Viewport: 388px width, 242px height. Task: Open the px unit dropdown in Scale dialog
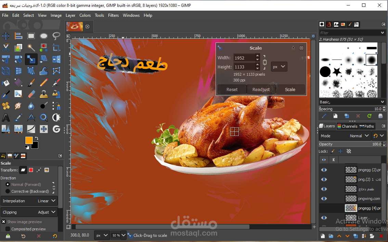pyautogui.click(x=279, y=66)
